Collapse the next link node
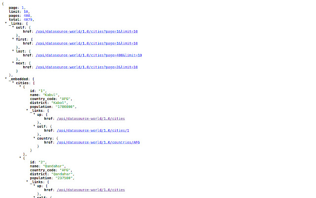Image resolution: width=316 pixels, height=198 pixels. (13, 62)
